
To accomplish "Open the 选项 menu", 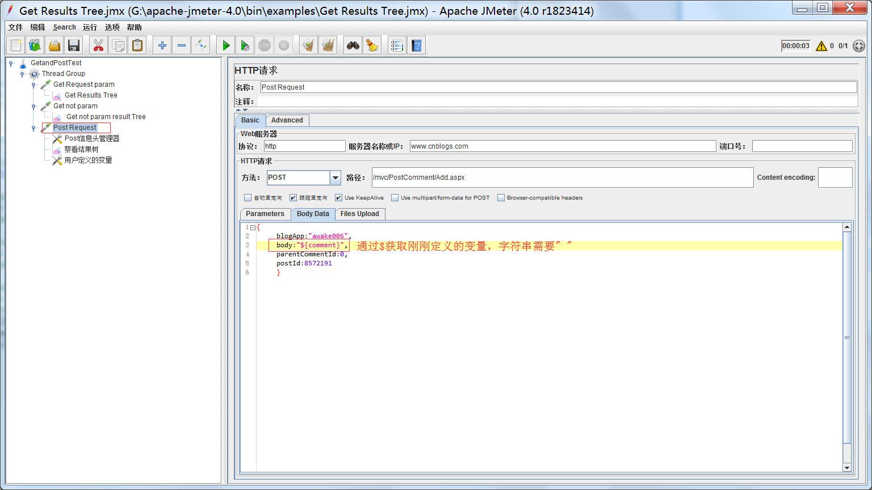I will (112, 27).
